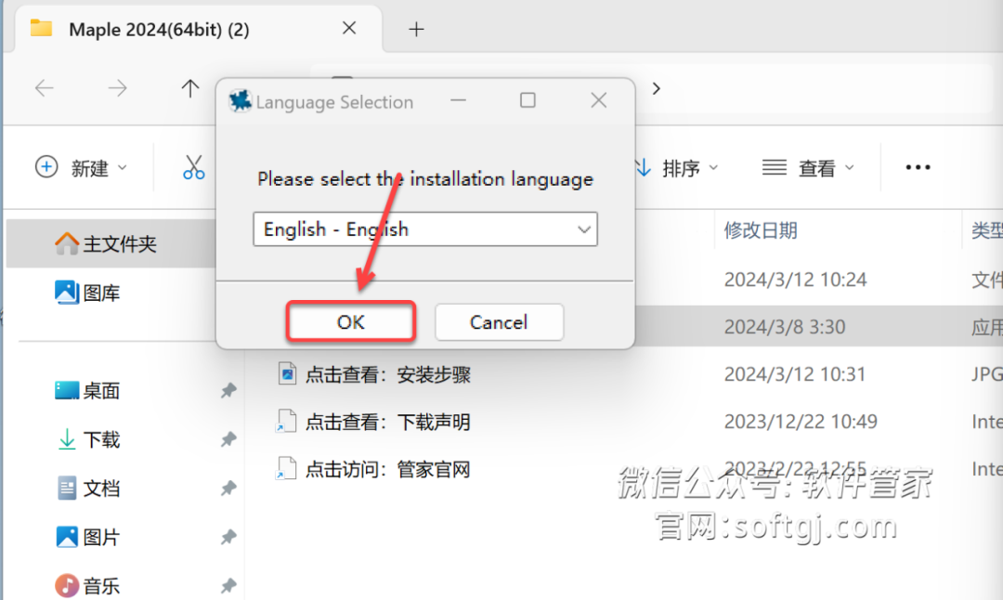Viewport: 1003px width, 600px height.
Task: Open the 排序 (Sort) dropdown
Action: point(678,167)
